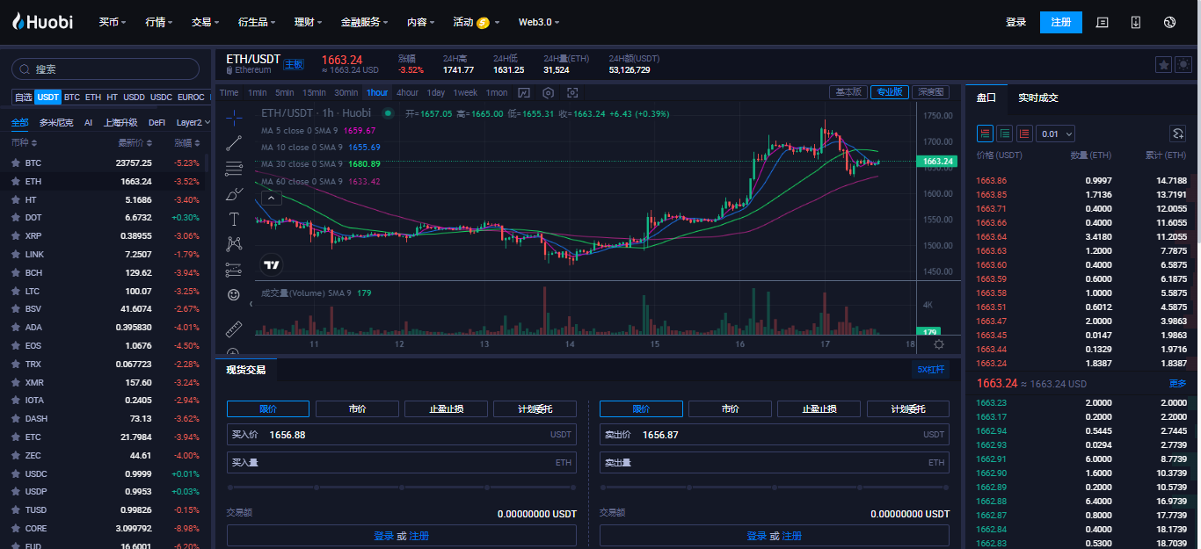Screen dimensions: 1201x549
Task: Expand the Layer2 category dropdown
Action: pos(193,123)
